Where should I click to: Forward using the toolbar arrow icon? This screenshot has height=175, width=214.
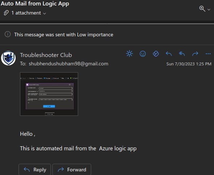coord(195,54)
